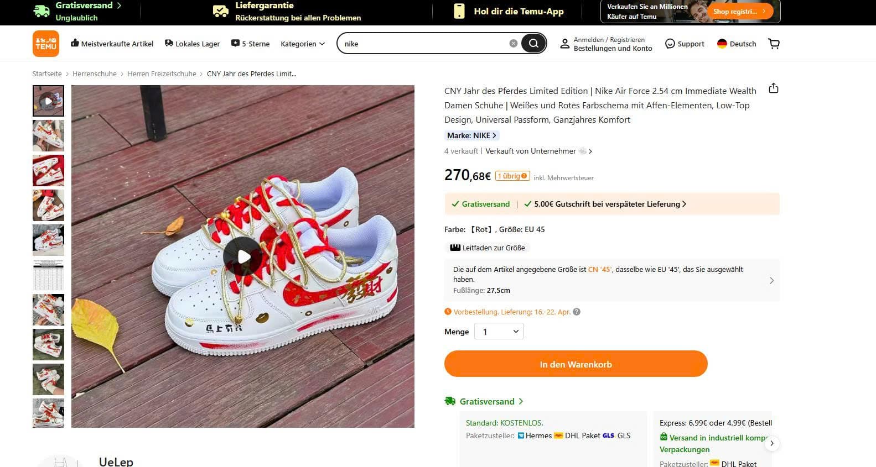Open the shopping cart
Screen dimensions: 876x467
click(774, 44)
